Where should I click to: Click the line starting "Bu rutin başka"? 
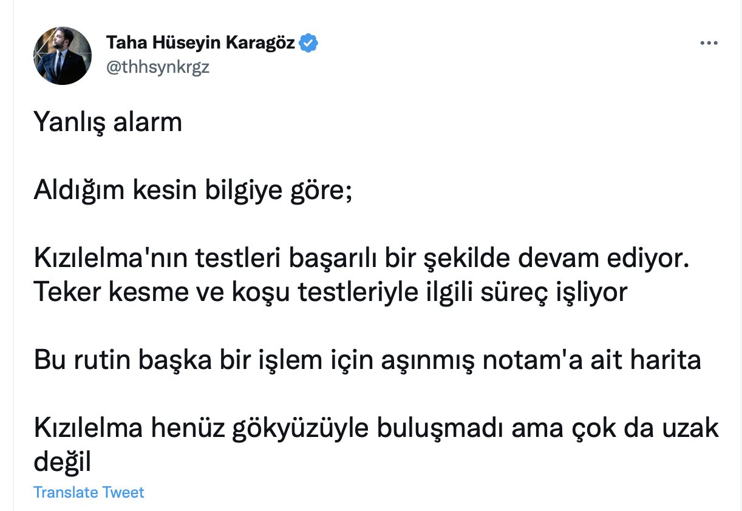[367, 360]
